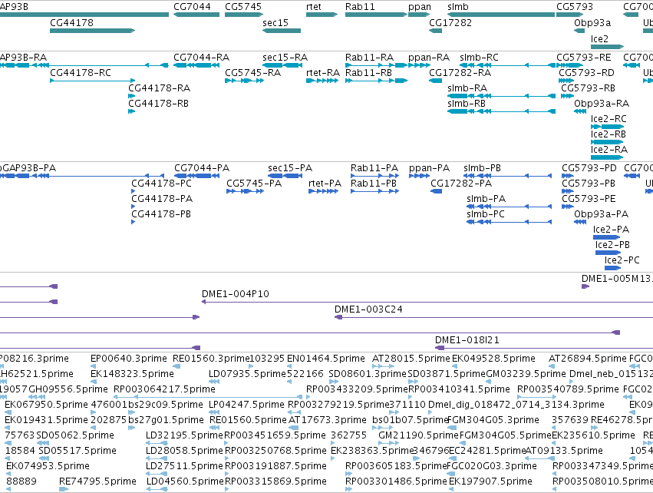Click the slmb-PB protein label
This screenshot has width=653, height=493.
pos(482,168)
